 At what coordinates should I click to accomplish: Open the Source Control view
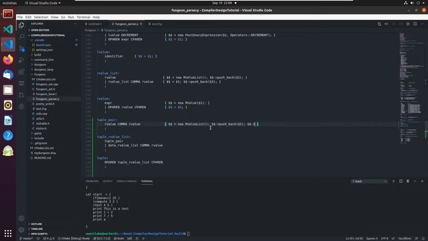tap(21, 49)
